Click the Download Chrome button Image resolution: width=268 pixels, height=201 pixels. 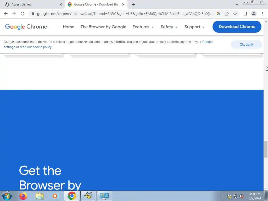pyautogui.click(x=237, y=27)
